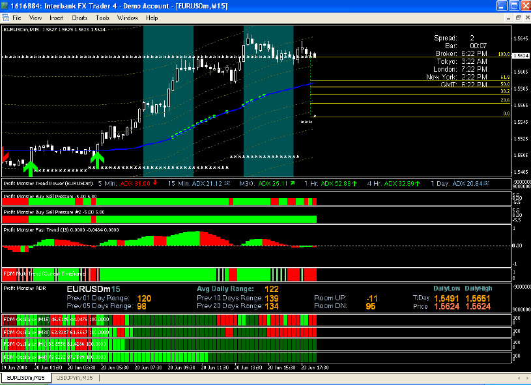The width and height of the screenshot is (531, 385).
Task: Click the chart window icon beside File
Action: pos(5,18)
